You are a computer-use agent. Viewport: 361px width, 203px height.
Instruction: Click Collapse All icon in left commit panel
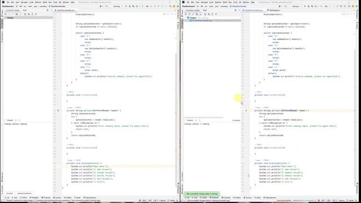[36, 14]
